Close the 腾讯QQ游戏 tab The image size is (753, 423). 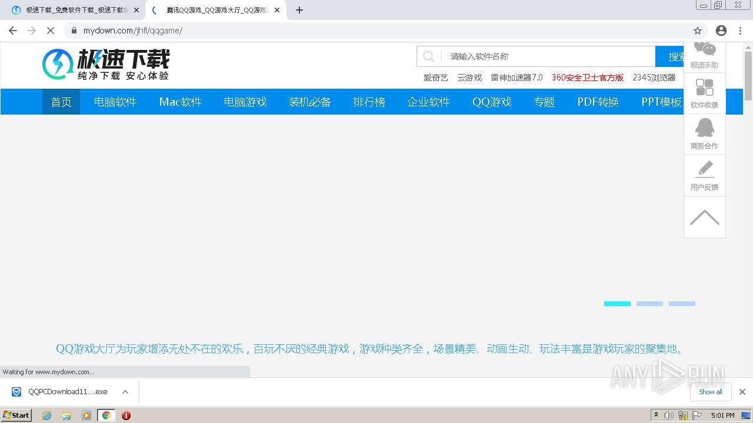pyautogui.click(x=277, y=10)
